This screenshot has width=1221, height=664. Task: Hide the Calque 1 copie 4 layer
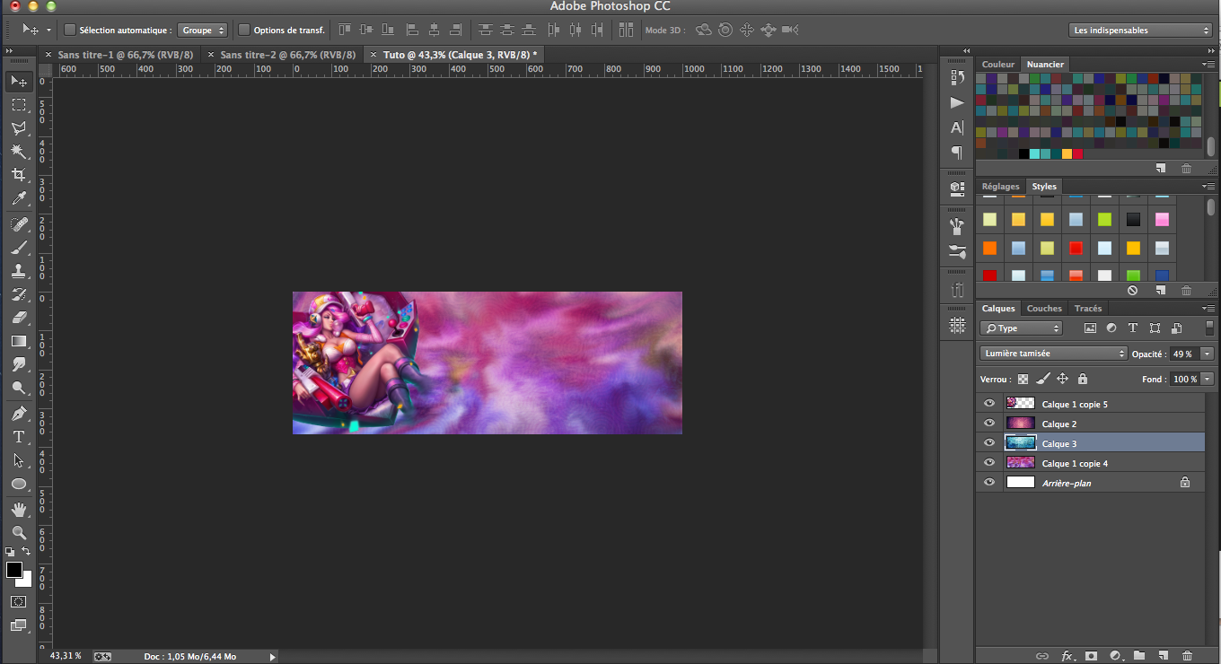pos(989,463)
